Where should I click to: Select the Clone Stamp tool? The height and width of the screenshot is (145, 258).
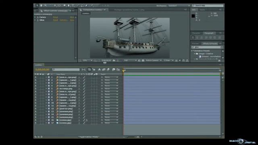(82, 5)
